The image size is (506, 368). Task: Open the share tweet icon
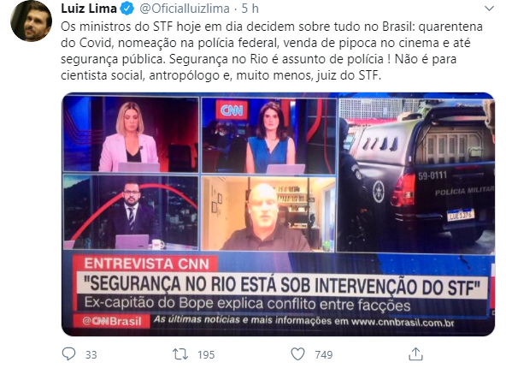[x=415, y=353]
